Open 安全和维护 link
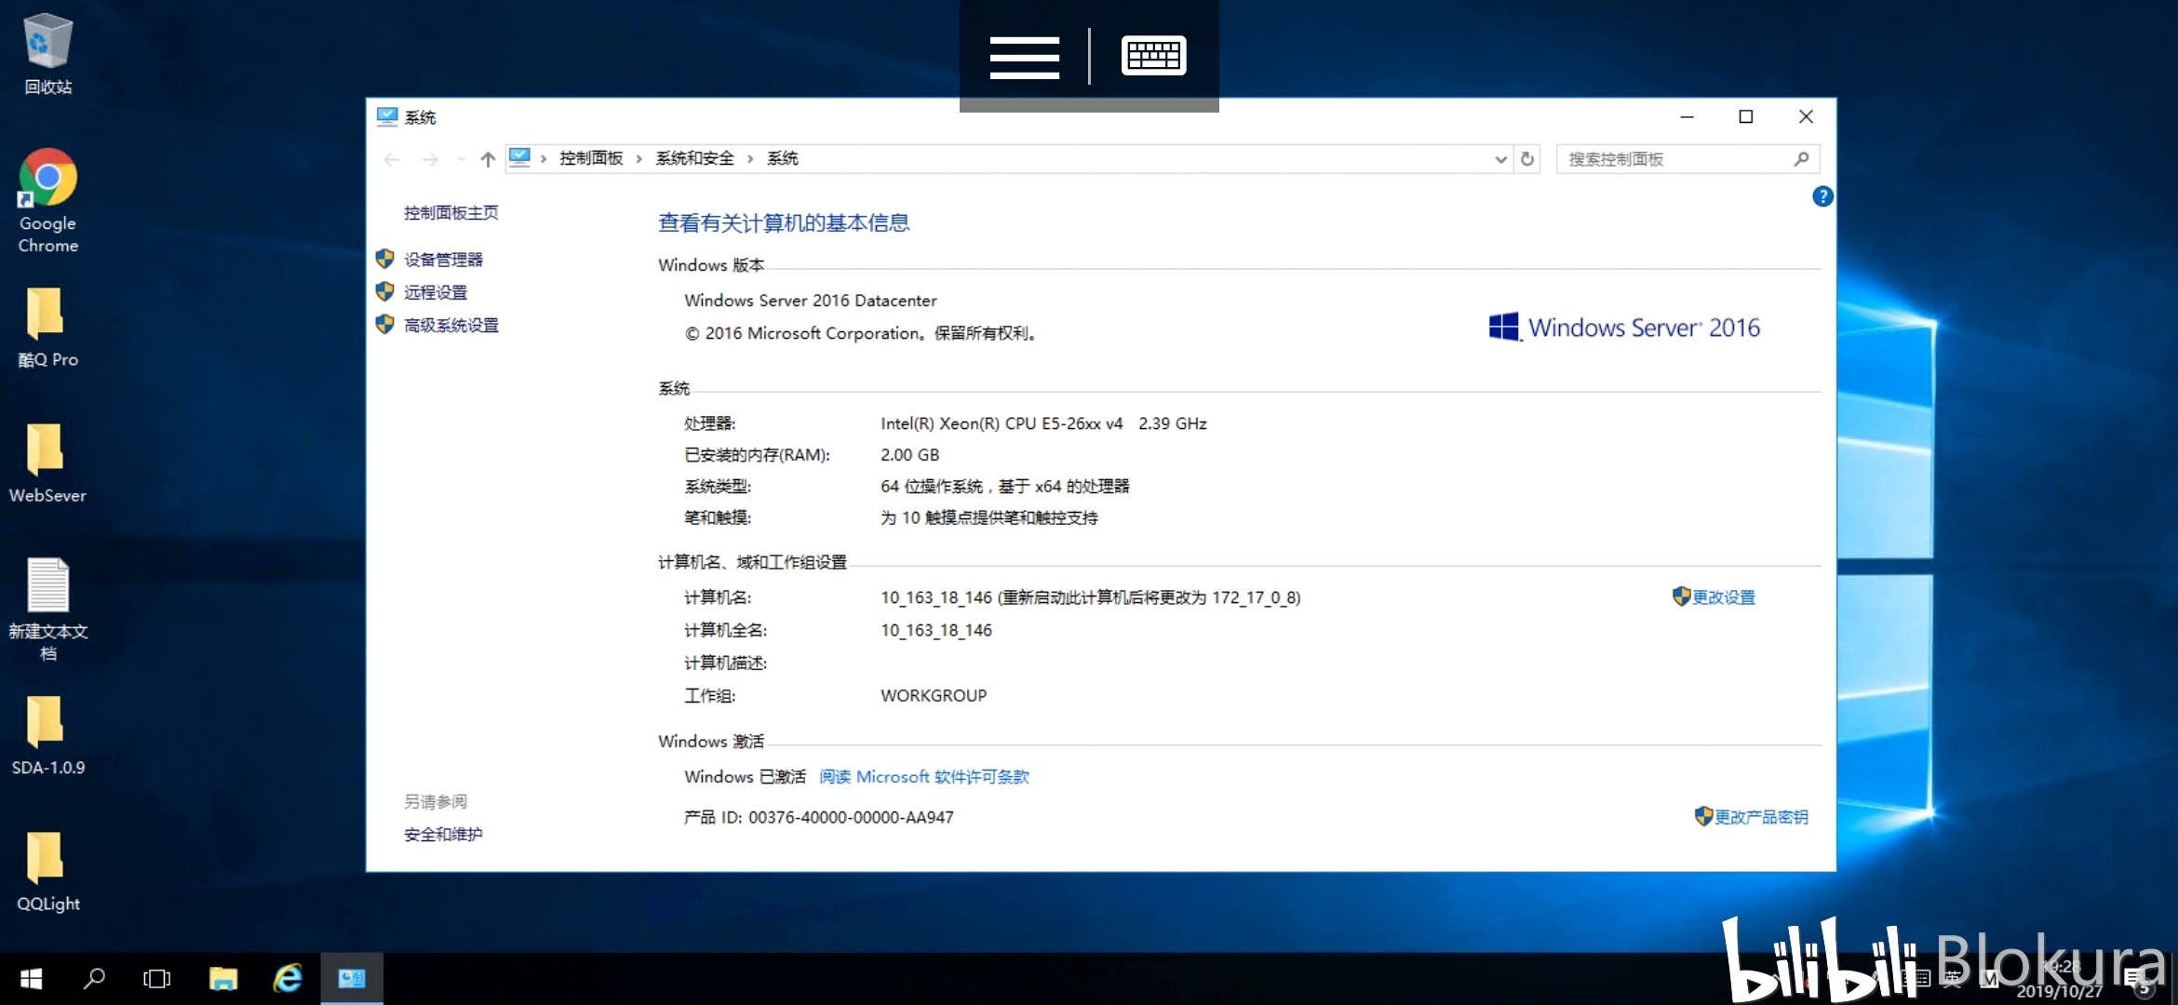The image size is (2178, 1005). [x=443, y=835]
